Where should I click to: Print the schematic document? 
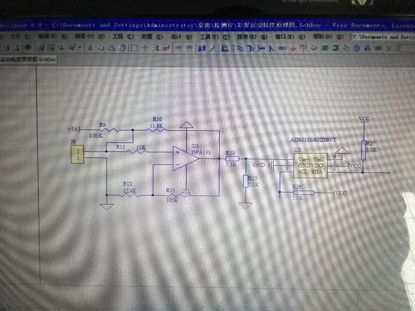(6, 48)
